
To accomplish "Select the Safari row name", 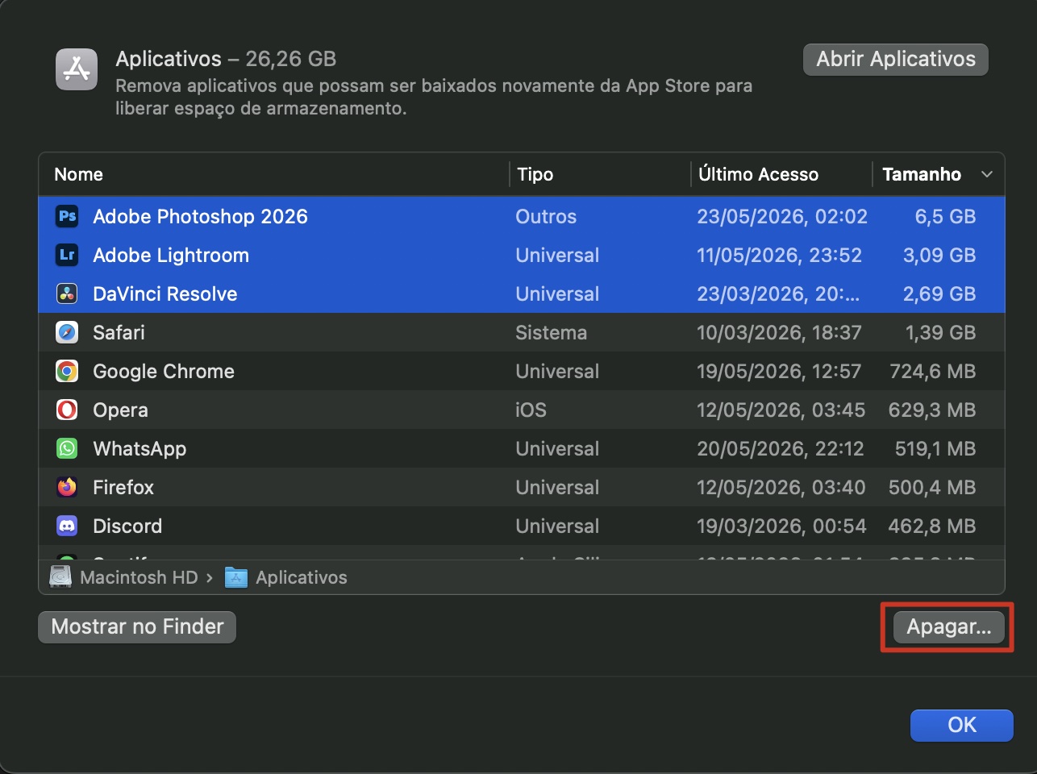I will pos(119,332).
